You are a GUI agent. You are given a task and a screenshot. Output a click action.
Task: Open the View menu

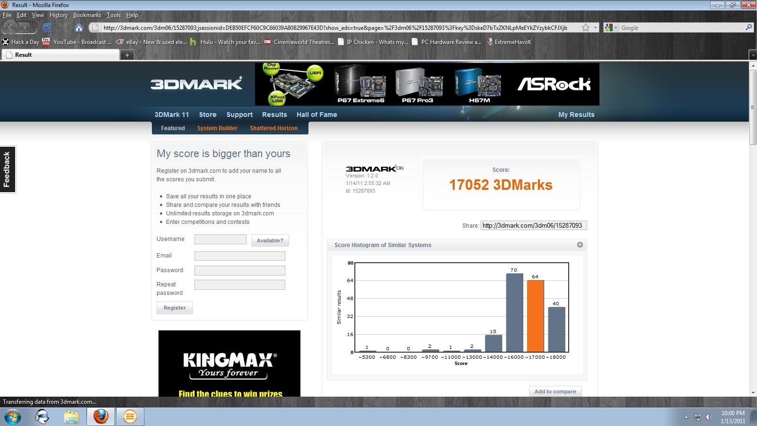pos(38,15)
